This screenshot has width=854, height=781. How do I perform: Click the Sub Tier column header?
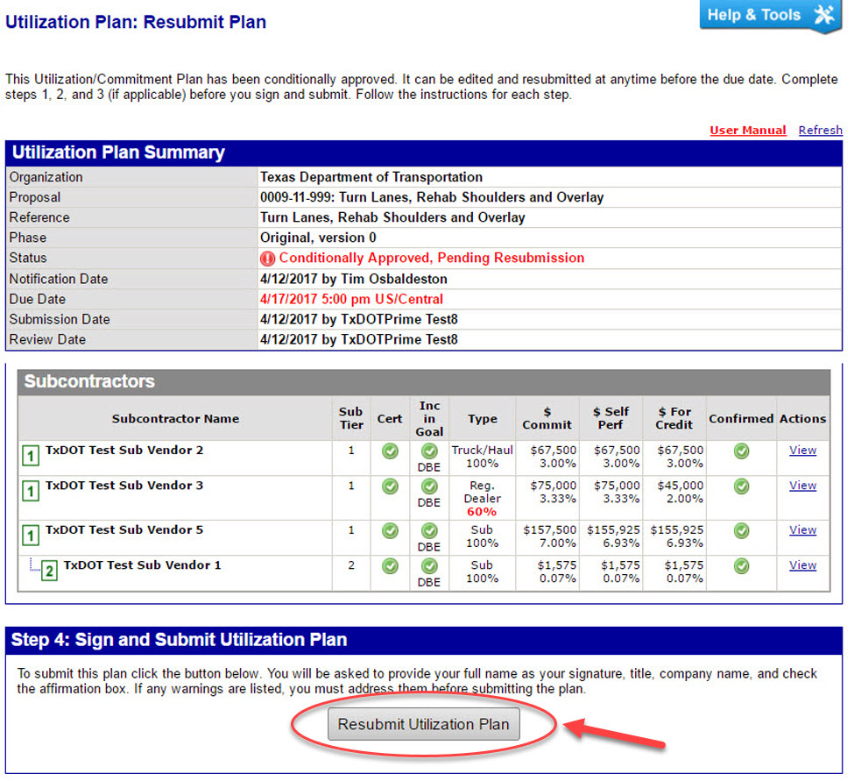pyautogui.click(x=351, y=419)
